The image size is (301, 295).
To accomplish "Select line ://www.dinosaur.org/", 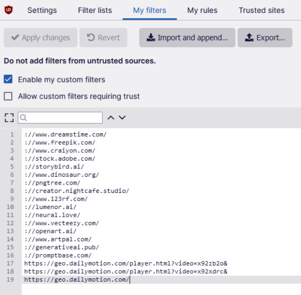I will [x=62, y=175].
